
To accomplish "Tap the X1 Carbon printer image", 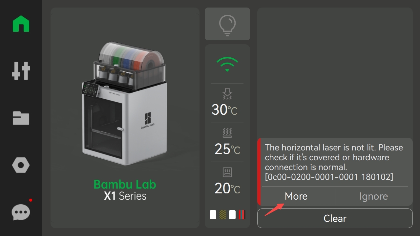I will pyautogui.click(x=124, y=104).
